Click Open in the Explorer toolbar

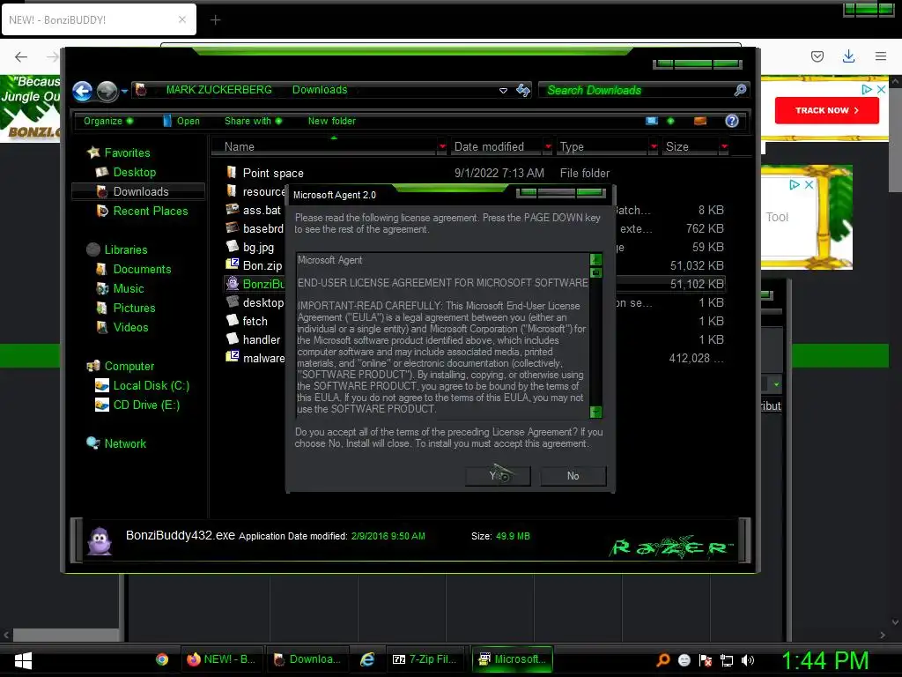[181, 121]
